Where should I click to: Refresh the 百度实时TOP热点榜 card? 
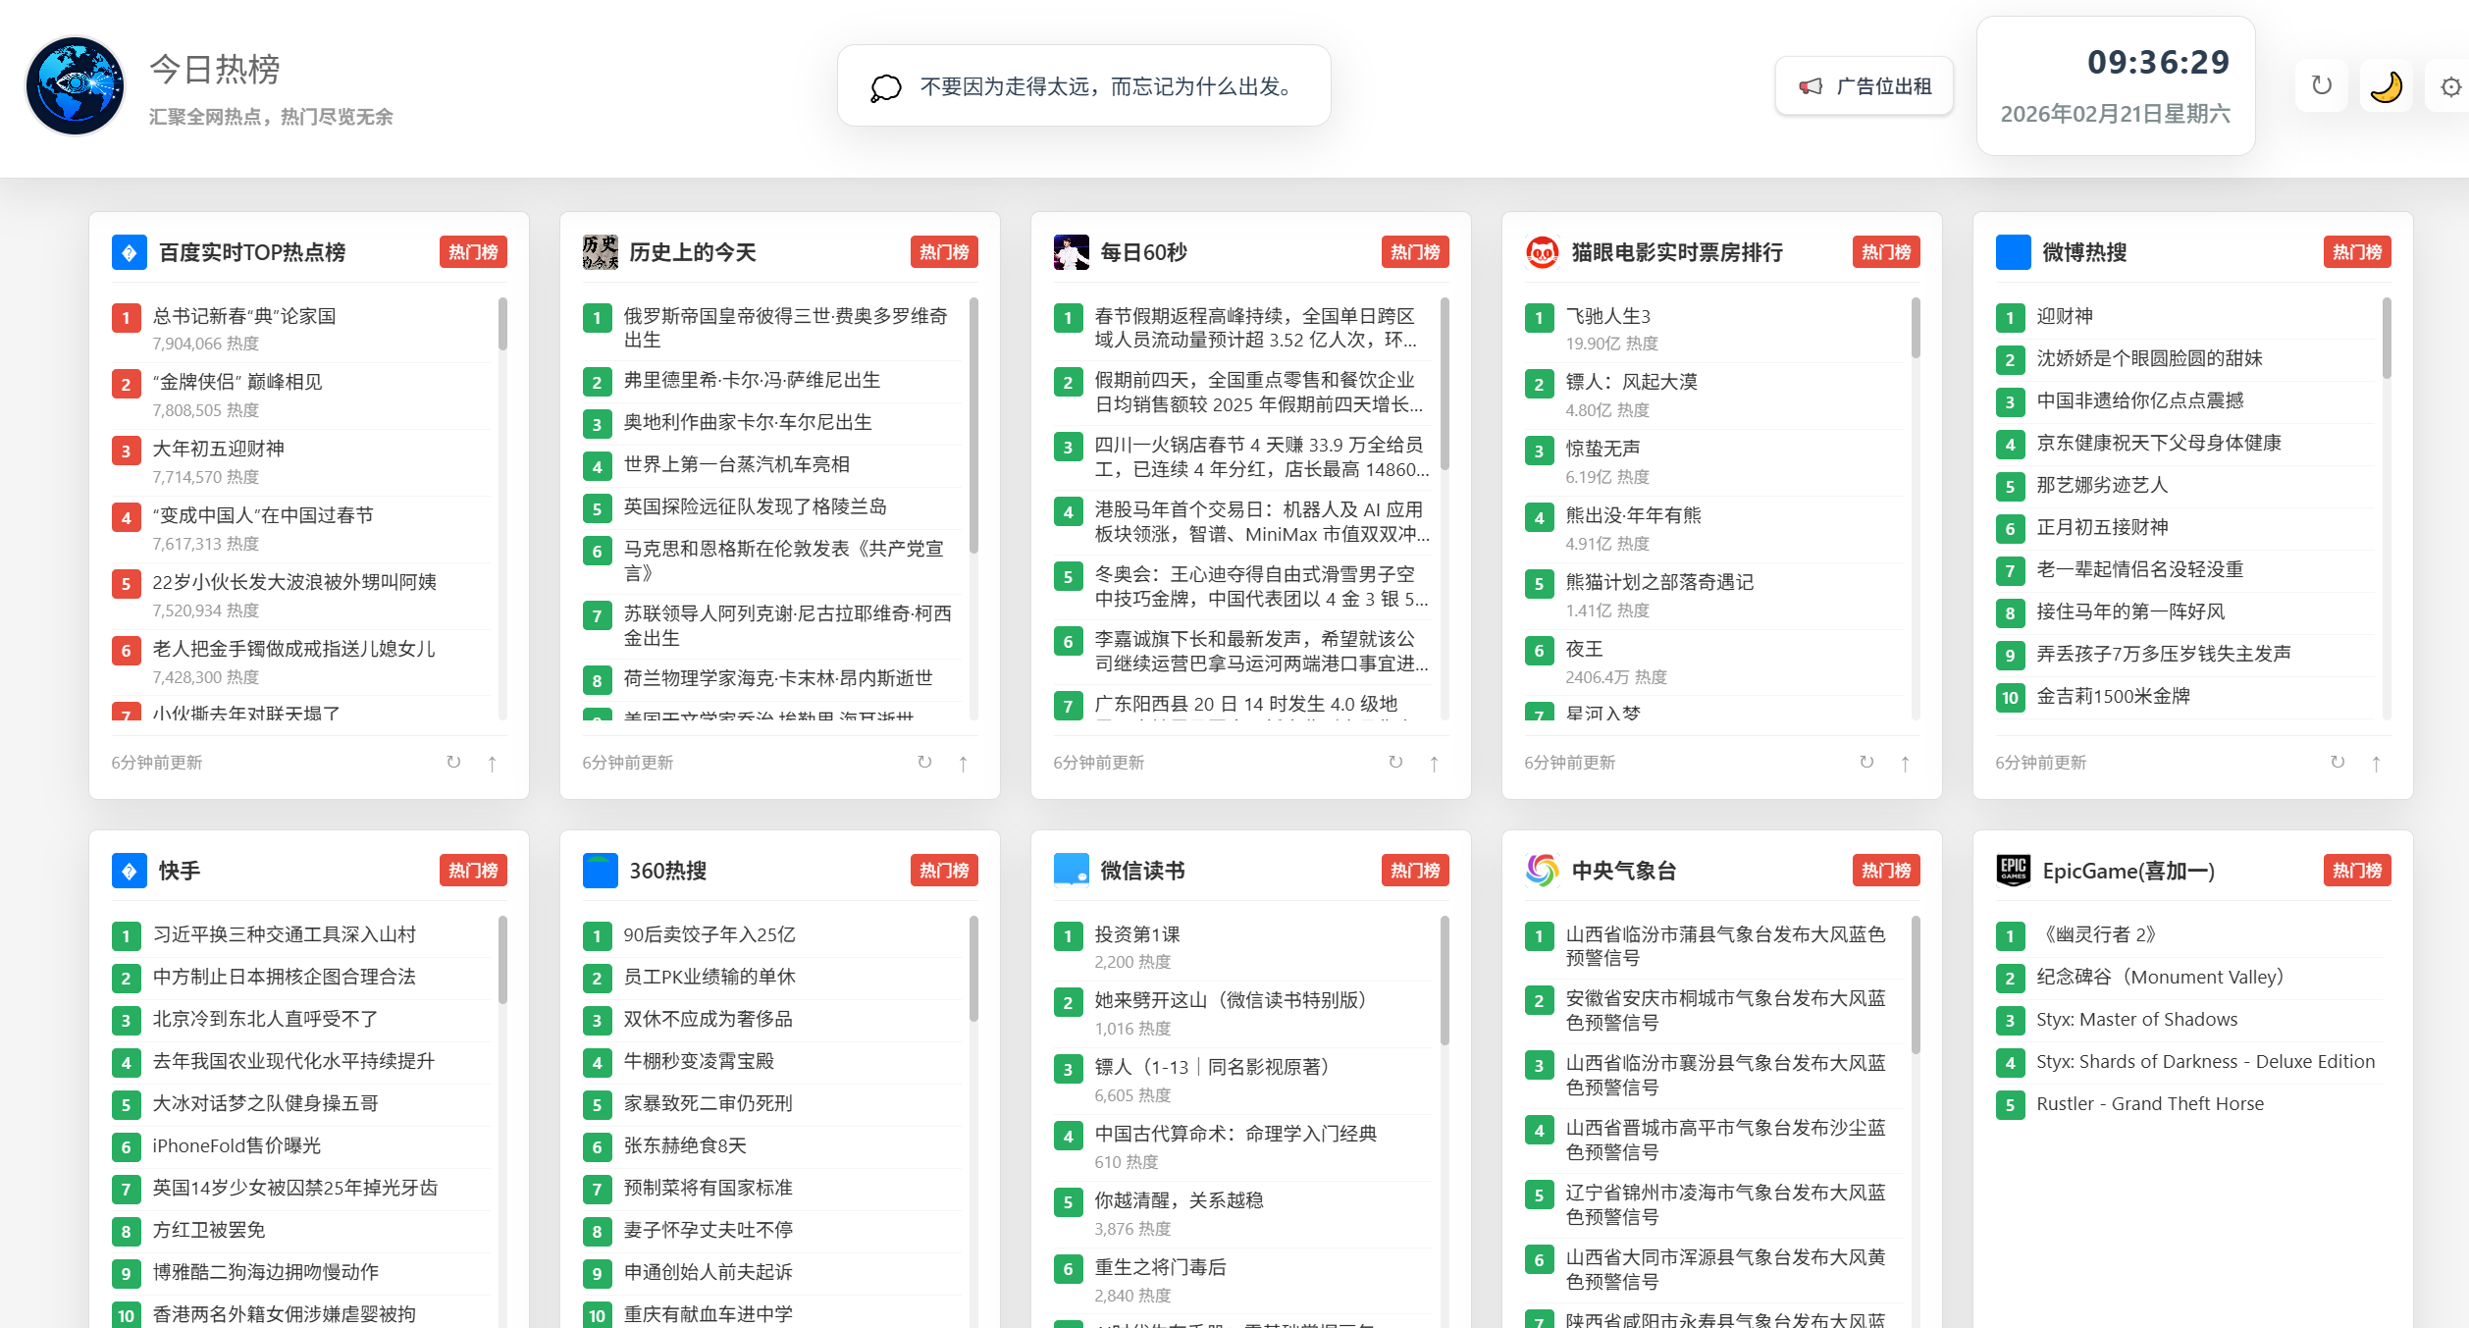453,762
